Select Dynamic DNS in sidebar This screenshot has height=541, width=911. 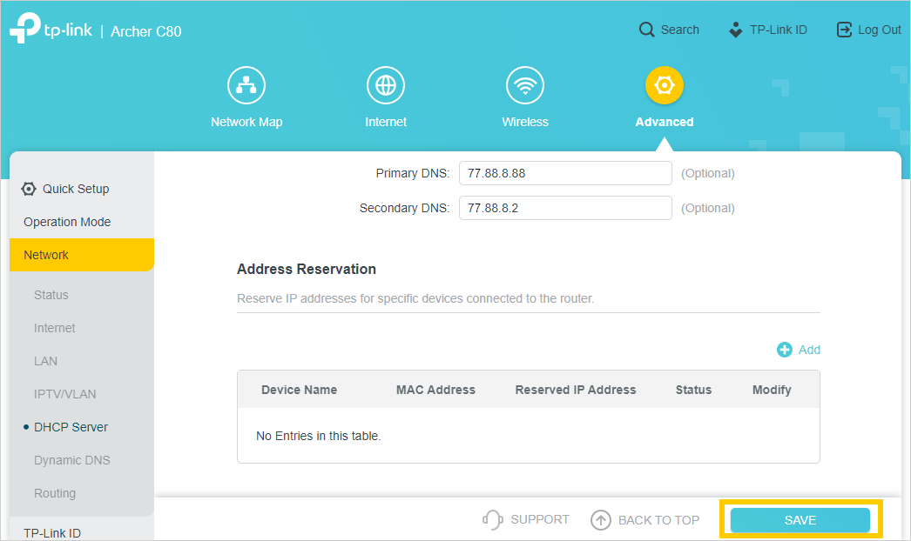click(72, 460)
